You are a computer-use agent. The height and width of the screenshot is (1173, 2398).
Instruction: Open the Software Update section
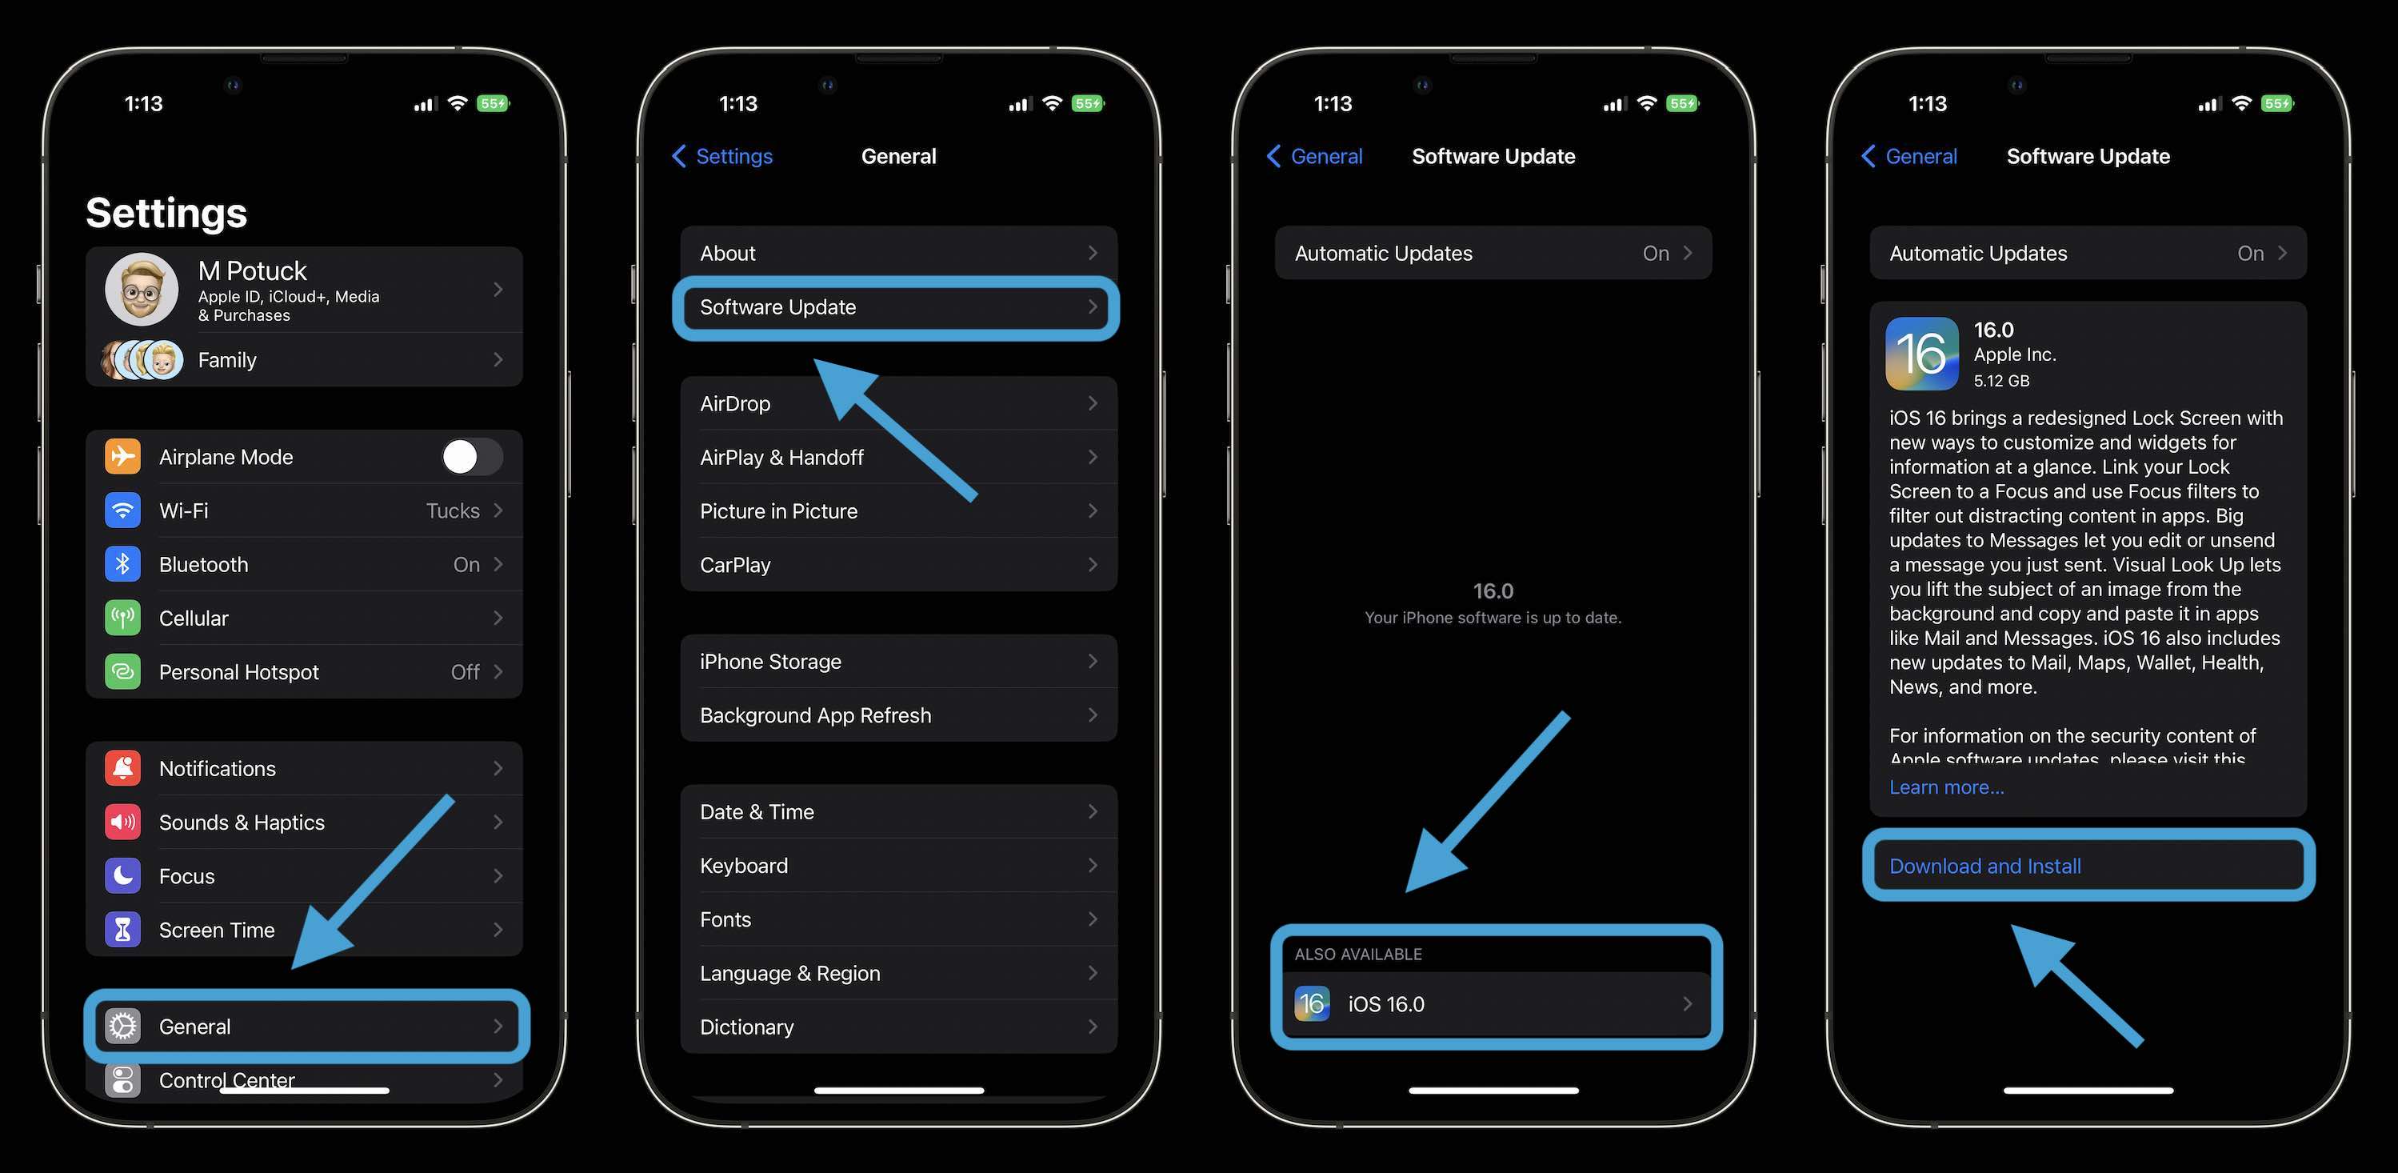[x=897, y=306]
